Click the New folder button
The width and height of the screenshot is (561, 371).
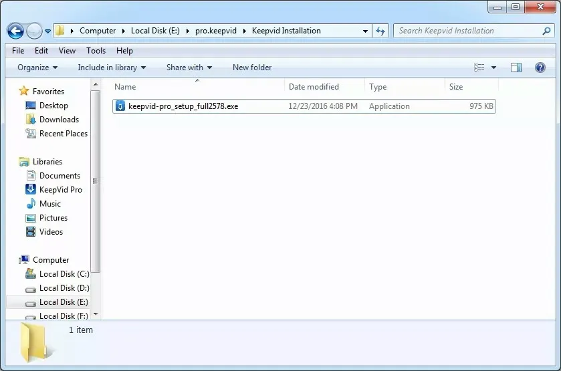pos(252,68)
